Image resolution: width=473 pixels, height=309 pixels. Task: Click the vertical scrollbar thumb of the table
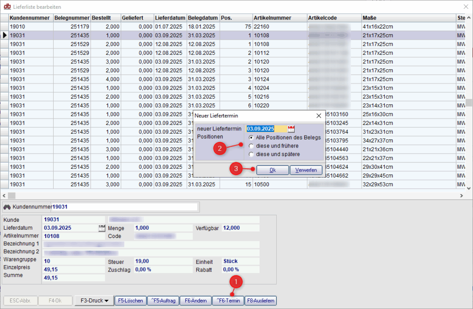point(469,102)
